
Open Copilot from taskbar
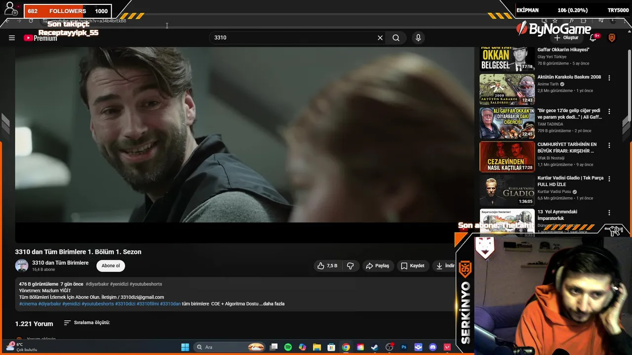click(x=302, y=347)
